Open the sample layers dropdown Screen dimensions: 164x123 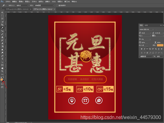(44, 5)
